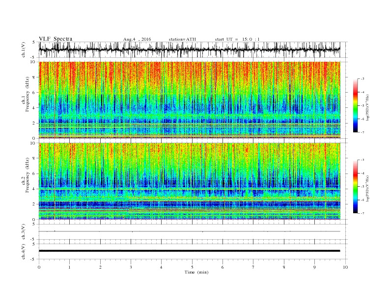Viewport: 389px width, 300px height.
Task: Click the 'ch.1(V)' waveform axis label
Action: tap(24, 50)
